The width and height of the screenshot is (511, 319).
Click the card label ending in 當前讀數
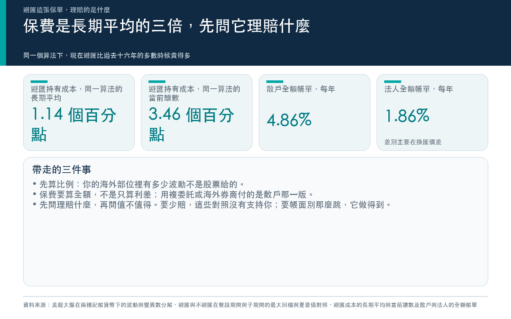tap(194, 93)
